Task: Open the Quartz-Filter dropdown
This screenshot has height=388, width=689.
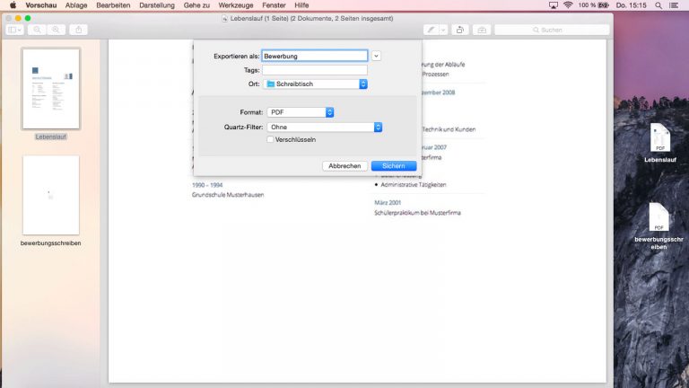Action: point(325,127)
